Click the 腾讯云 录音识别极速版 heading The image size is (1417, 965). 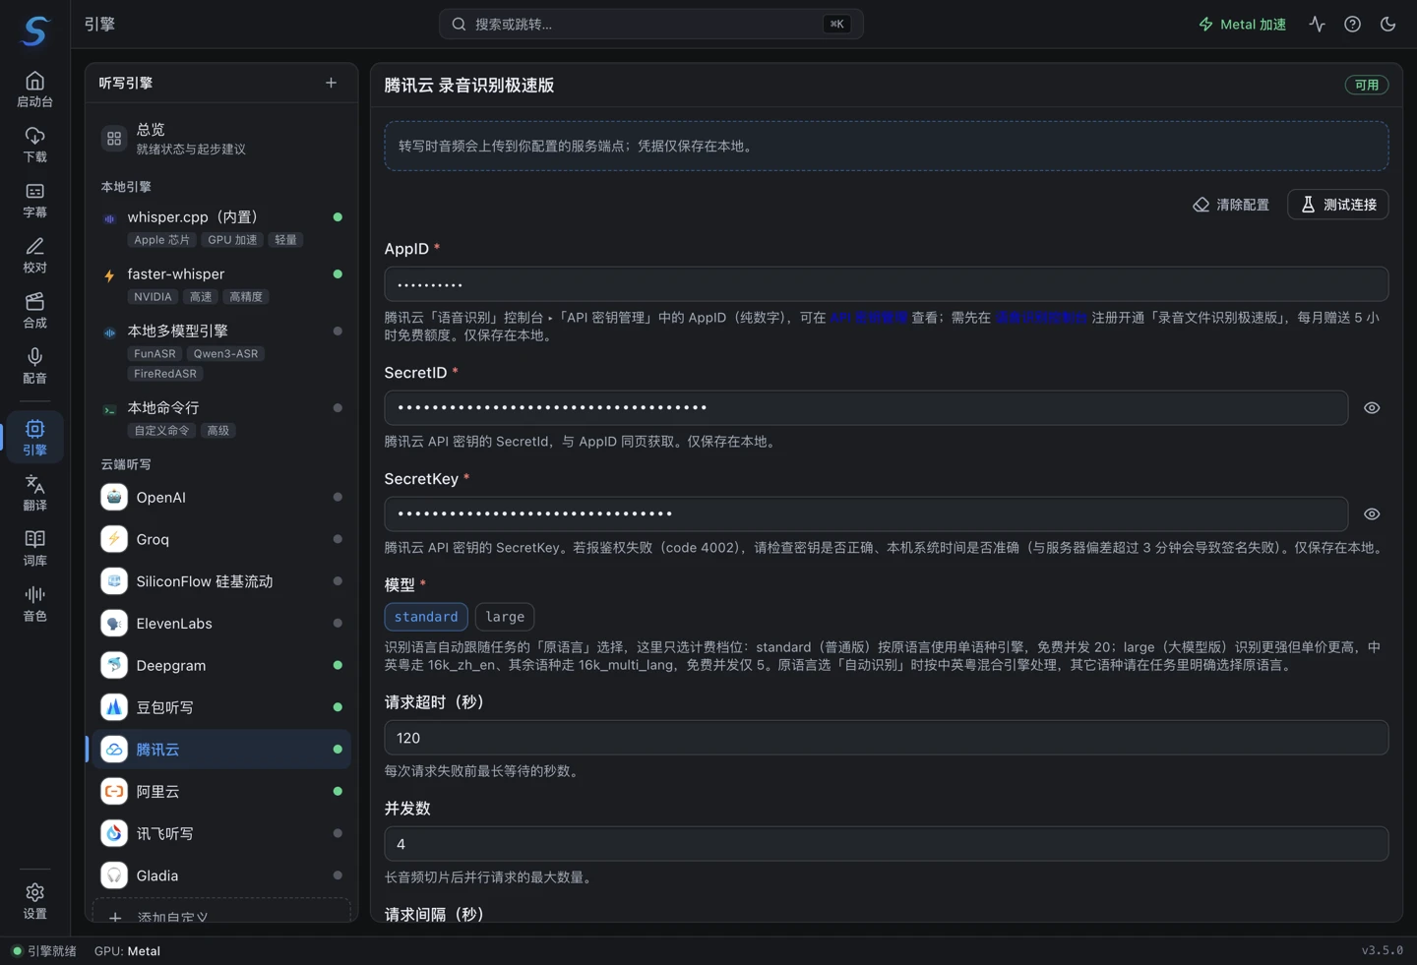pyautogui.click(x=469, y=86)
